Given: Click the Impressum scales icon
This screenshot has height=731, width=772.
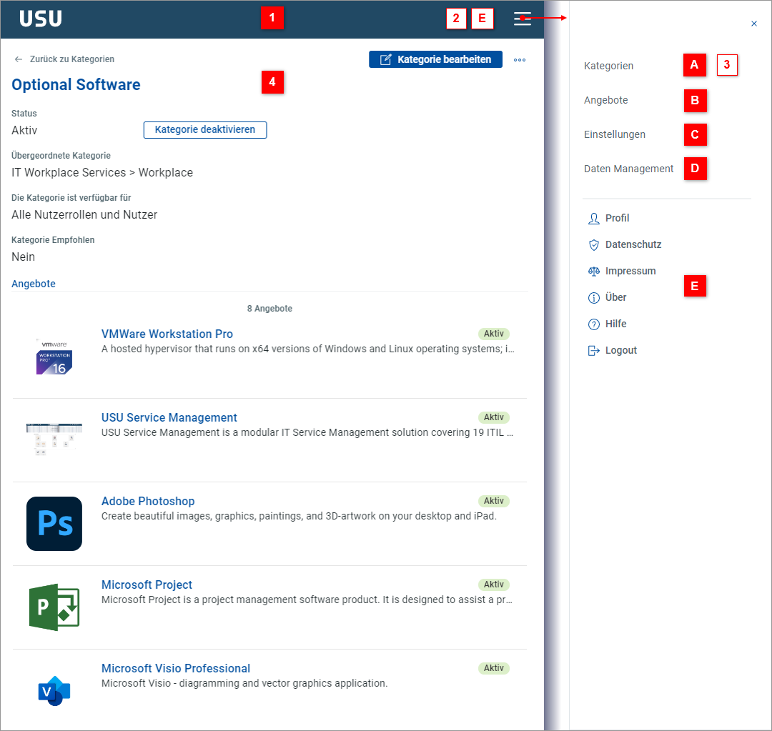Looking at the screenshot, I should coord(594,271).
